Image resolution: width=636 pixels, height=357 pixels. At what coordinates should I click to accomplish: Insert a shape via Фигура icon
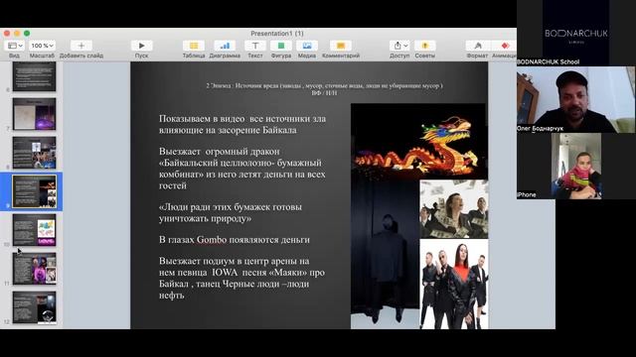281,46
